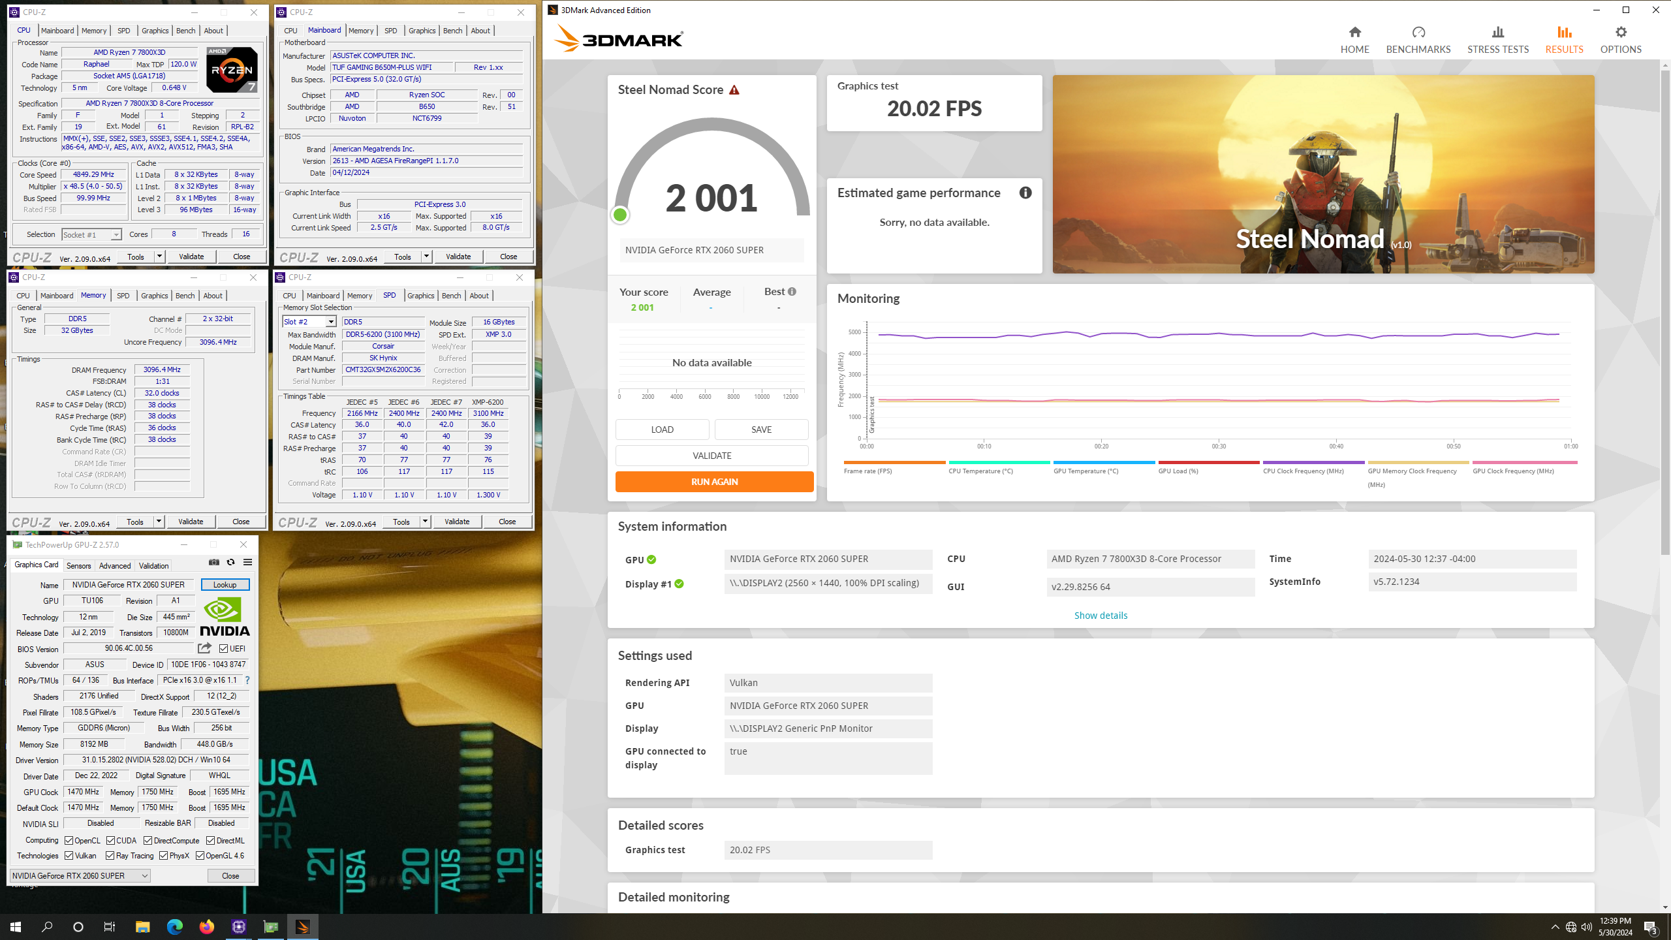Click Lookup button in GPU-Z
This screenshot has width=1671, height=940.
pos(225,584)
